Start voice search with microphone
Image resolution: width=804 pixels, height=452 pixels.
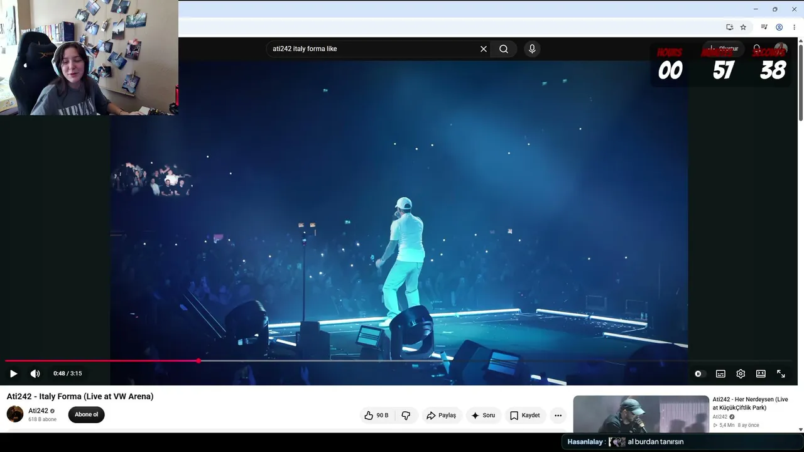click(532, 49)
